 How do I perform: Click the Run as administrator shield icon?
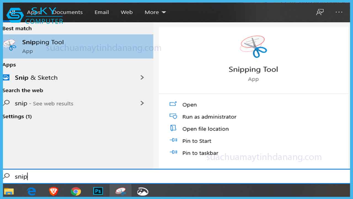point(173,116)
